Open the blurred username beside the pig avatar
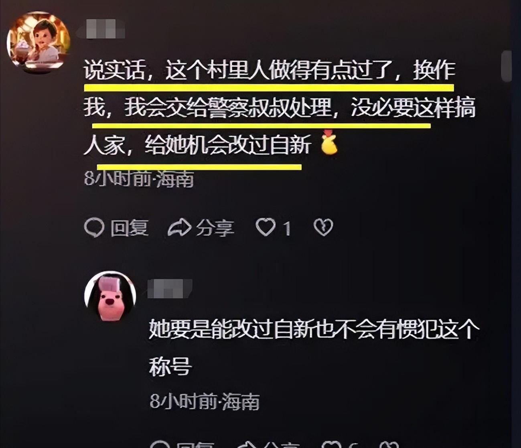Screen dimensions: 521x448 pyautogui.click(x=170, y=289)
